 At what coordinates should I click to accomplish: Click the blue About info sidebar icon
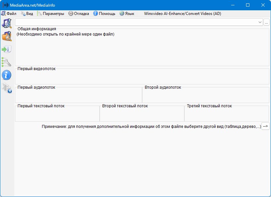pos(7,75)
